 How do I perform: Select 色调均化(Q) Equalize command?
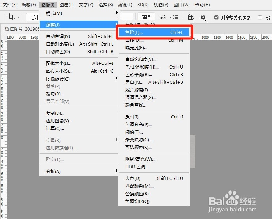tap(154, 201)
